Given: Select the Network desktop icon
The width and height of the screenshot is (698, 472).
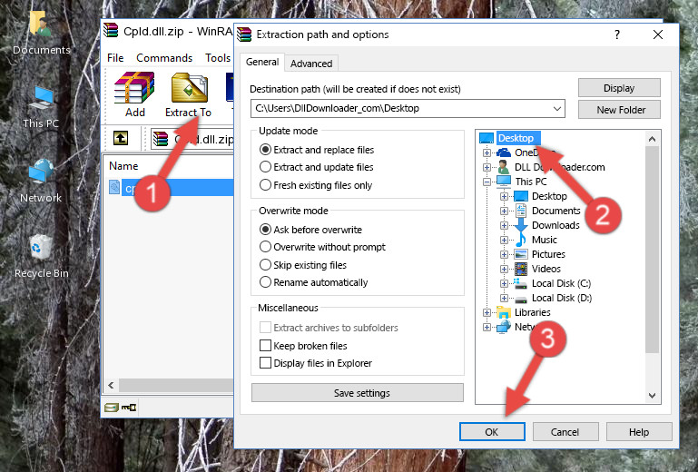Looking at the screenshot, I should pyautogui.click(x=41, y=181).
